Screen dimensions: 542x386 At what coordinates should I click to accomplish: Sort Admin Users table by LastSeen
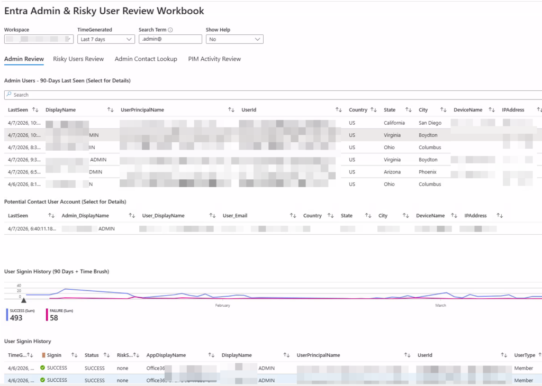point(35,110)
